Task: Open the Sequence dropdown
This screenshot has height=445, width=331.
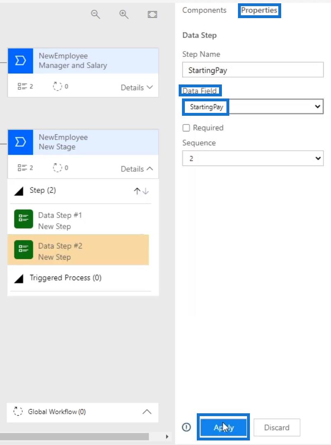Action: click(253, 158)
